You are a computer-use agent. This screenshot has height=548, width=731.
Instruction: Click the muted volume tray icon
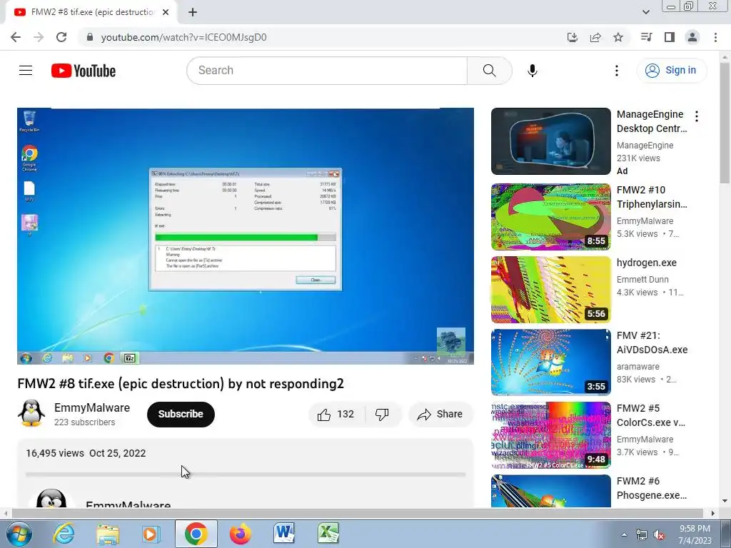coord(659,535)
